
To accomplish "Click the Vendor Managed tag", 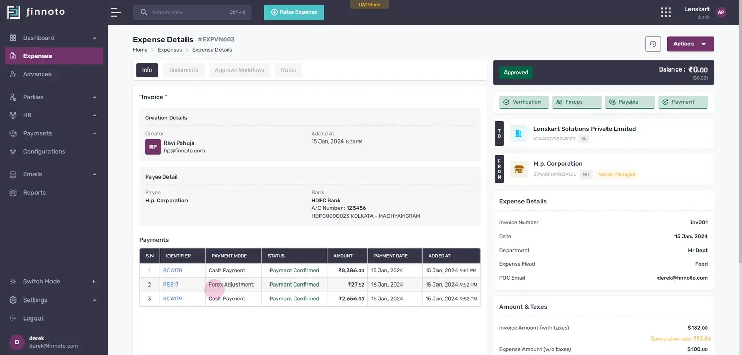I will [617, 174].
